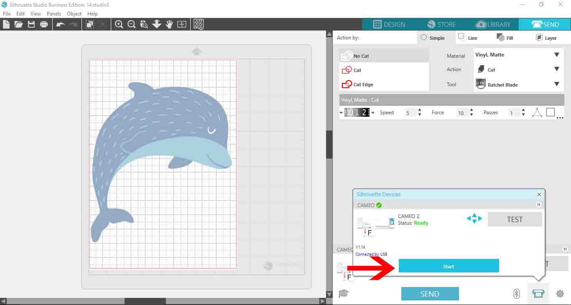
Task: Pause the CAMEO device job
Action: [539, 205]
